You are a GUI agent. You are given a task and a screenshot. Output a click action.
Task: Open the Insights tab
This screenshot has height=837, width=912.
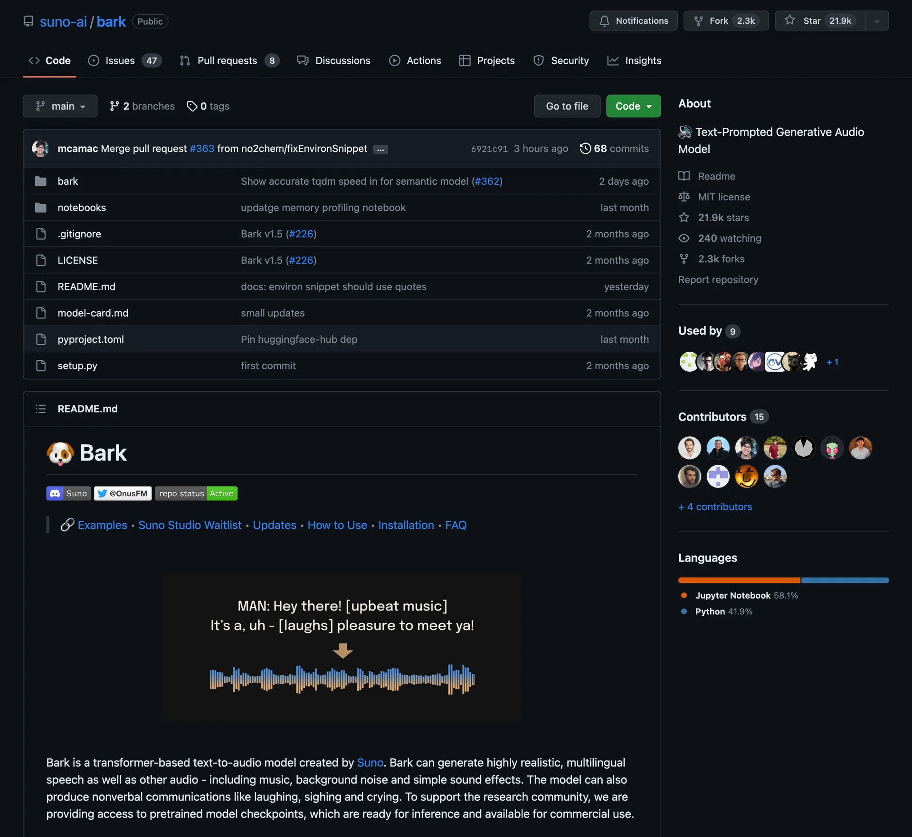click(634, 61)
